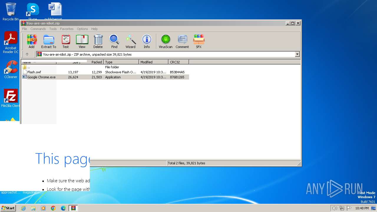The width and height of the screenshot is (377, 212).
Task: Click the 10:48 PM taskbar clock
Action: pos(362,208)
